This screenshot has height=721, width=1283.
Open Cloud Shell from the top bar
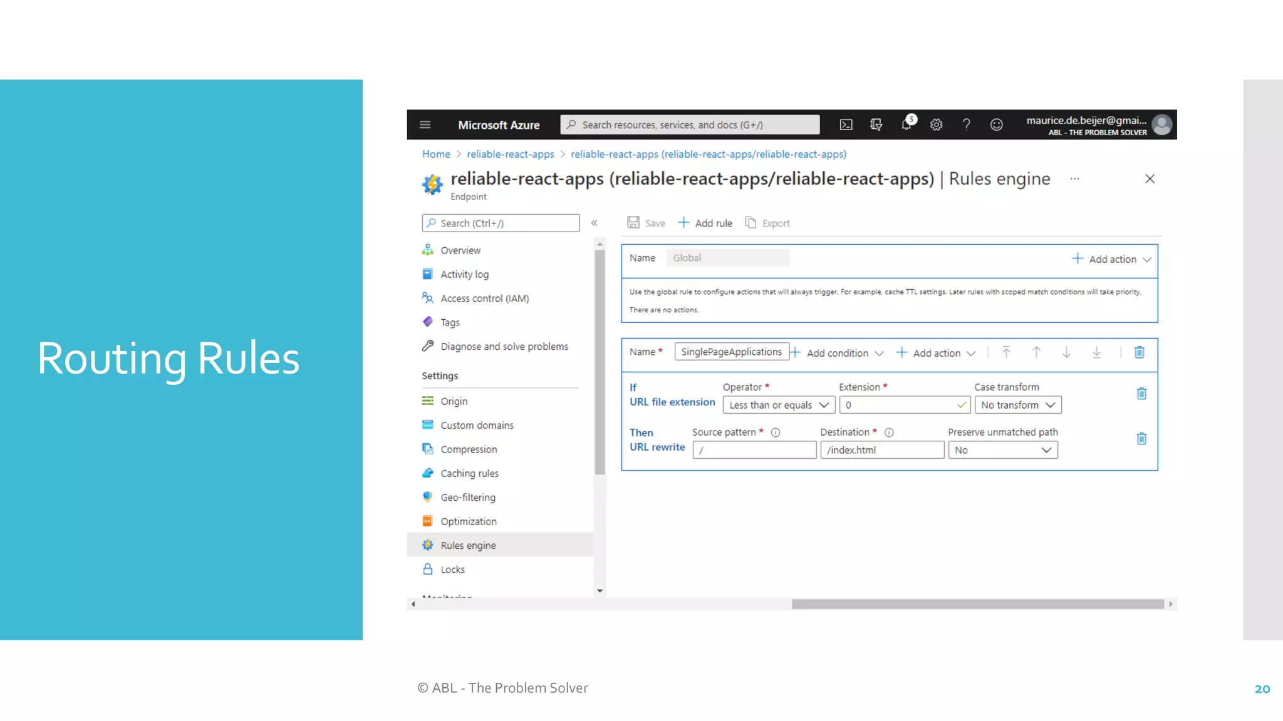tap(846, 125)
